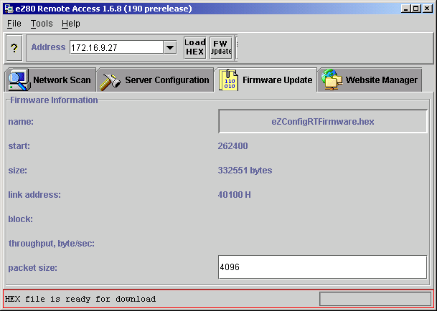Minimize the eZ80 Remote Access window
The width and height of the screenshot is (437, 311).
[x=405, y=9]
